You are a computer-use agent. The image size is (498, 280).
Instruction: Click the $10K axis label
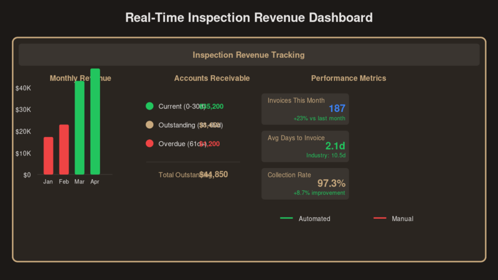[x=23, y=154]
